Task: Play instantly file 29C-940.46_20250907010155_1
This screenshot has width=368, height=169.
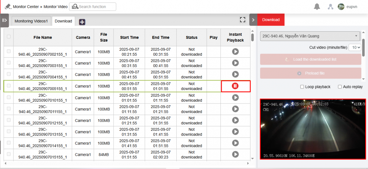Action: point(235,97)
